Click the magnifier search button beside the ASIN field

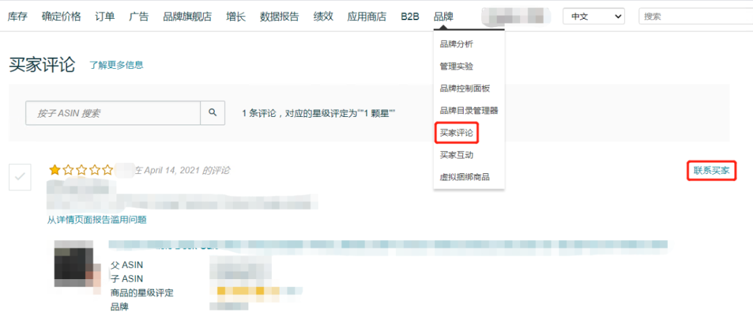(x=212, y=113)
